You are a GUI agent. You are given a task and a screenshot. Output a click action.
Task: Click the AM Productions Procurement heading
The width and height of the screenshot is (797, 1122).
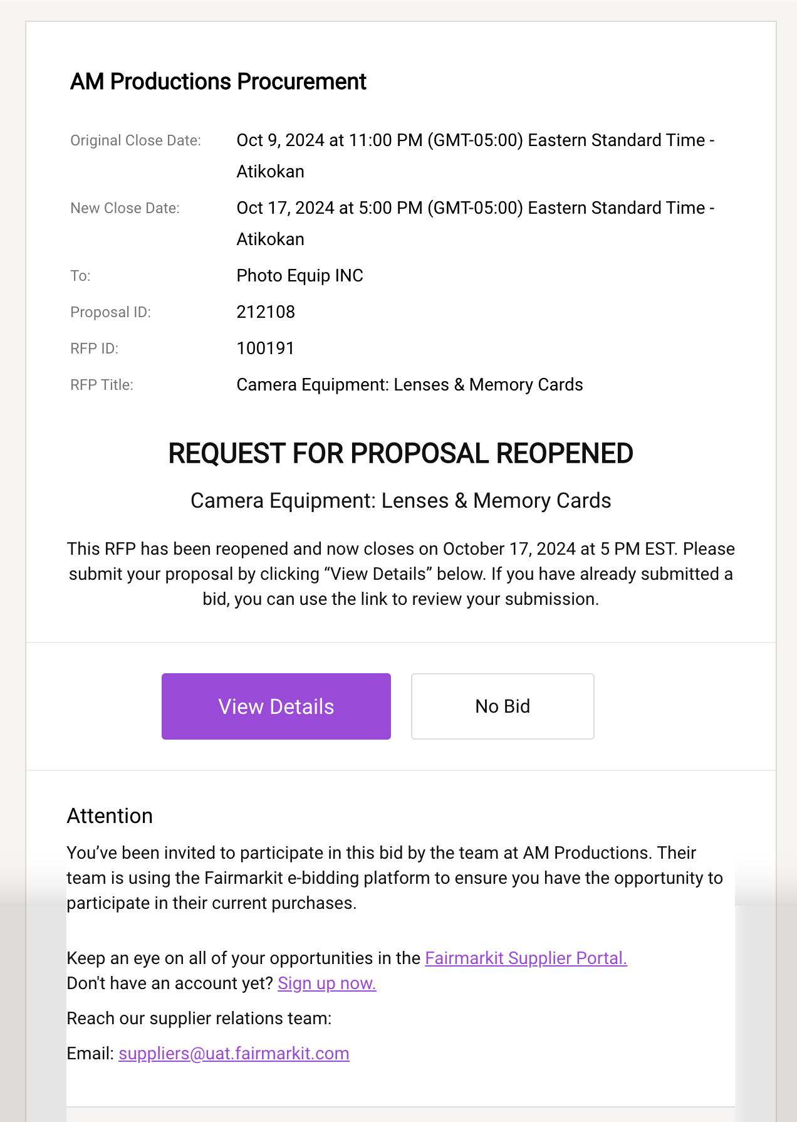pyautogui.click(x=218, y=81)
